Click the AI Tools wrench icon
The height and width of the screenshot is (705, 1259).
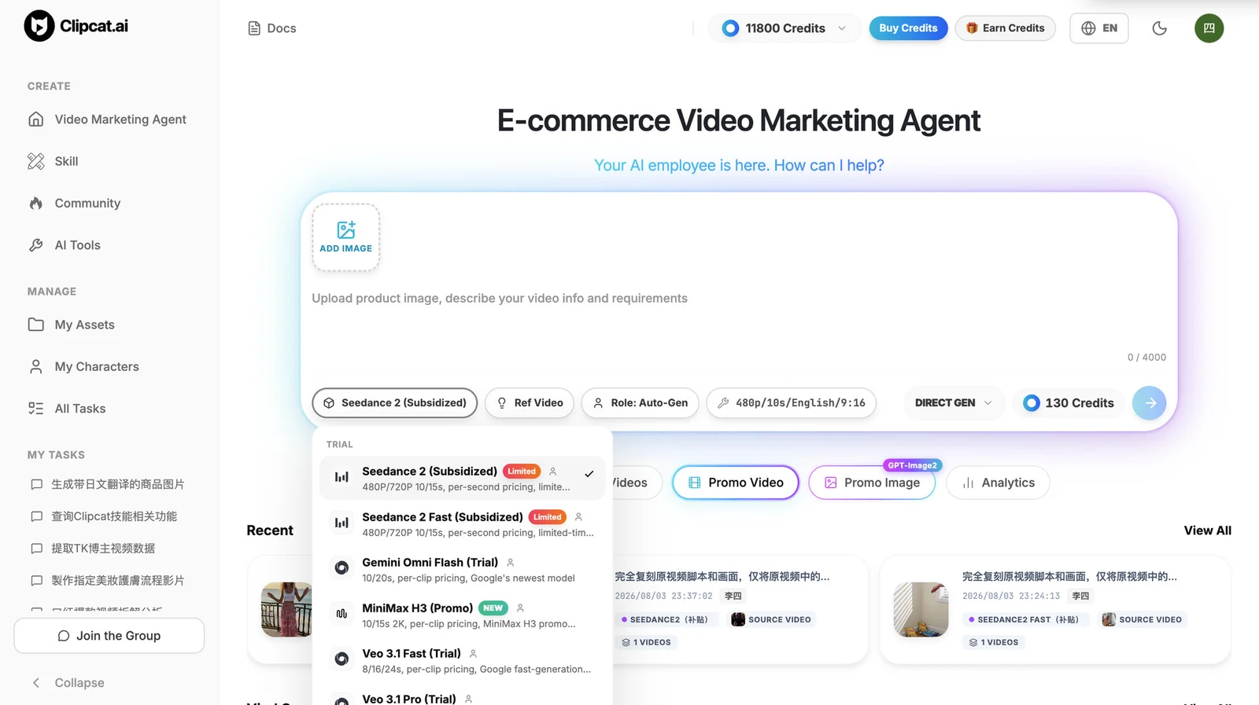point(36,245)
